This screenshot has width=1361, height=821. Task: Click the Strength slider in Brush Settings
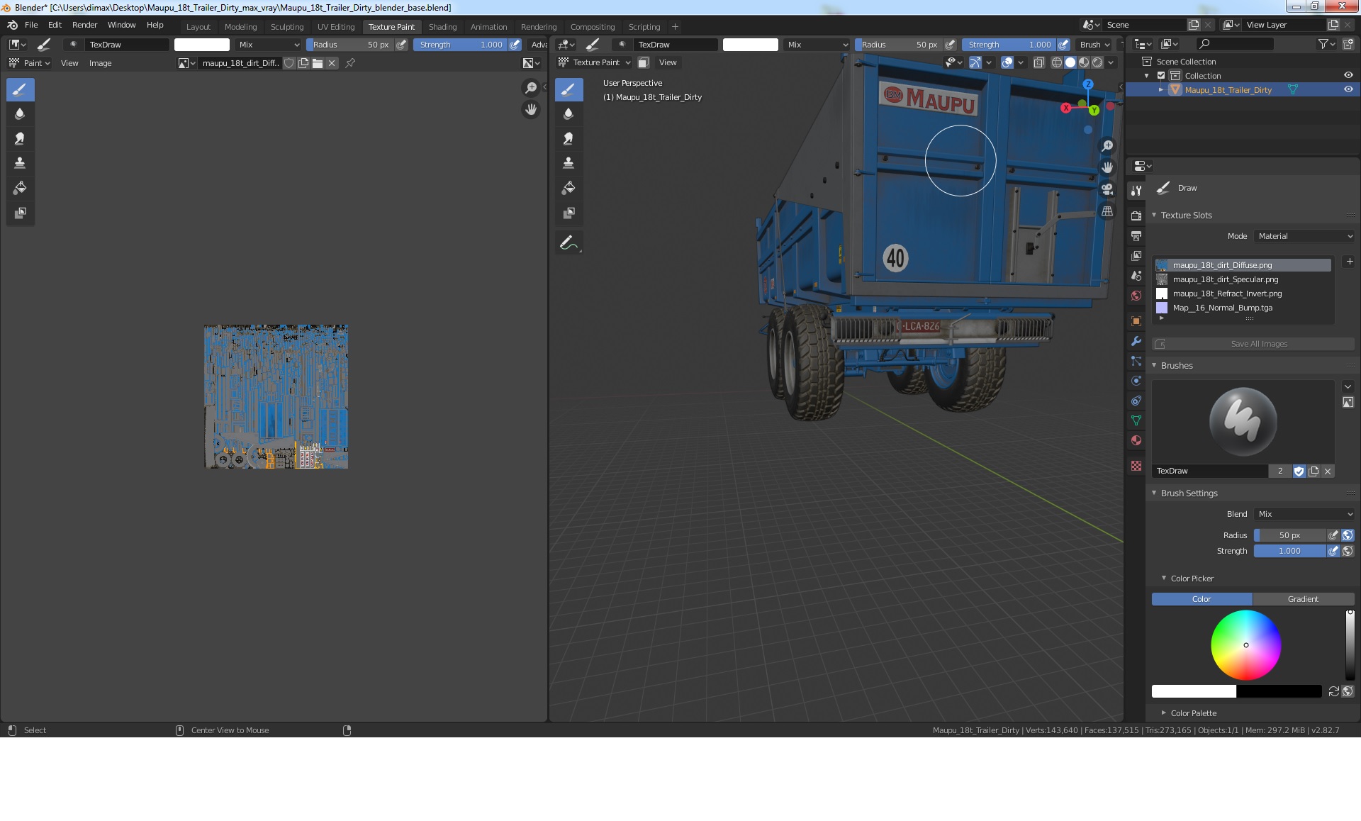(1289, 551)
